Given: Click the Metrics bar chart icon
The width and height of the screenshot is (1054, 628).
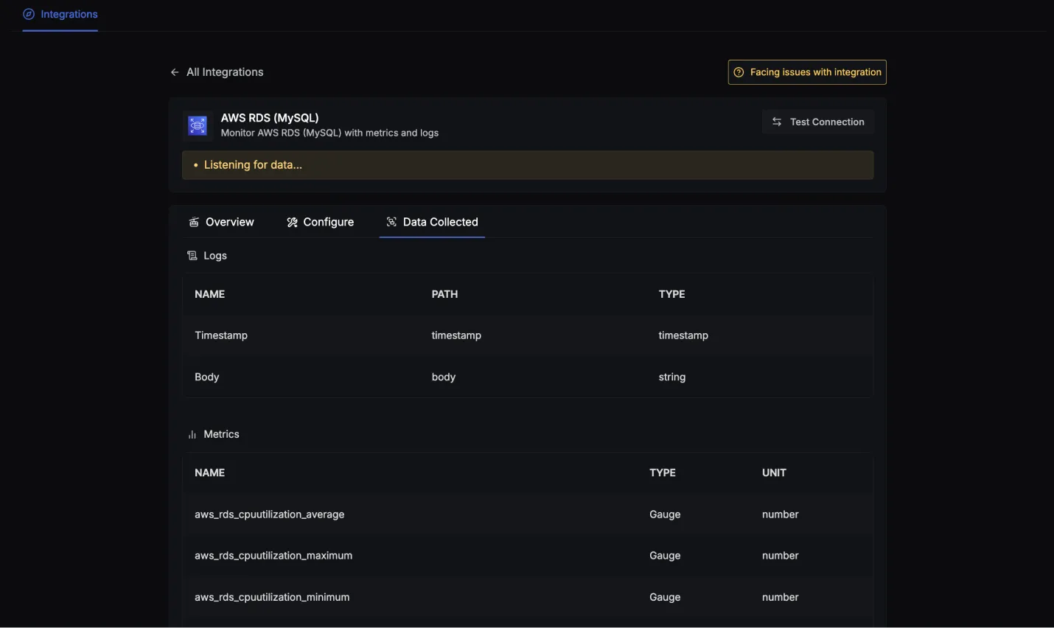Looking at the screenshot, I should pos(192,434).
